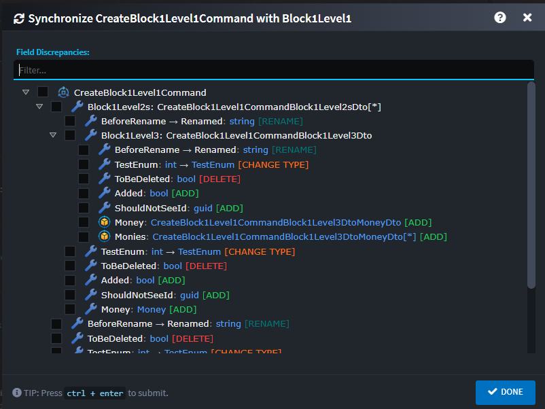Image resolution: width=545 pixels, height=409 pixels.
Task: Tick checkbox for Monies [ADD] row
Action: (84, 236)
